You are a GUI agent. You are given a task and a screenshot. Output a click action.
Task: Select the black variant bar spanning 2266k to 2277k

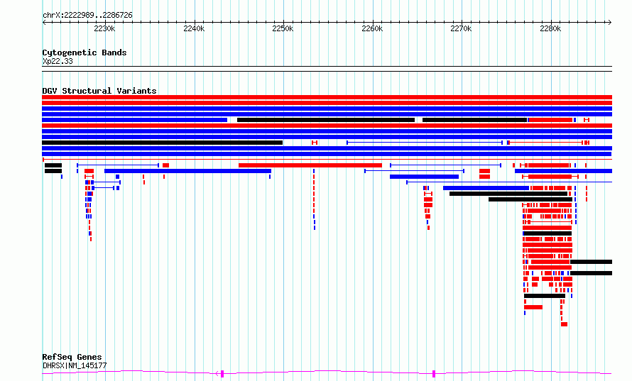pyautogui.click(x=474, y=120)
